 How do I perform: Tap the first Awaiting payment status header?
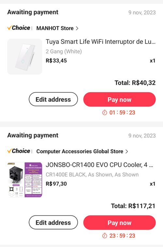coord(33,12)
